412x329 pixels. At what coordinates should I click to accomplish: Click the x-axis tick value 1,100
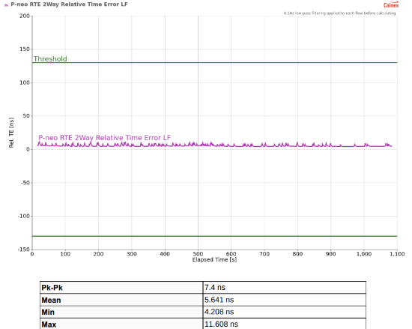pyautogui.click(x=397, y=254)
